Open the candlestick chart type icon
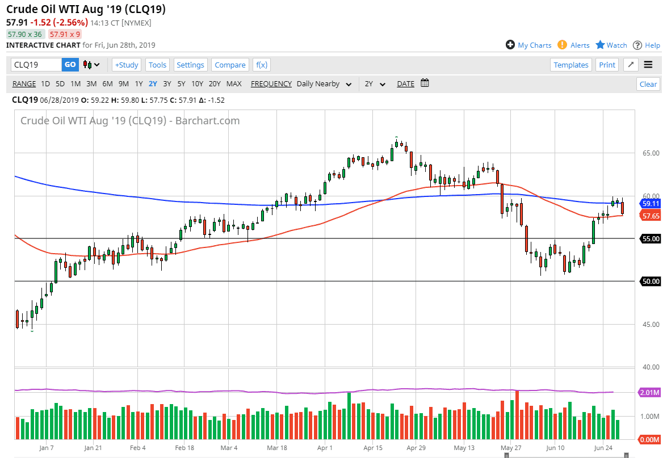Screen dimensions: 667x458 (86, 64)
